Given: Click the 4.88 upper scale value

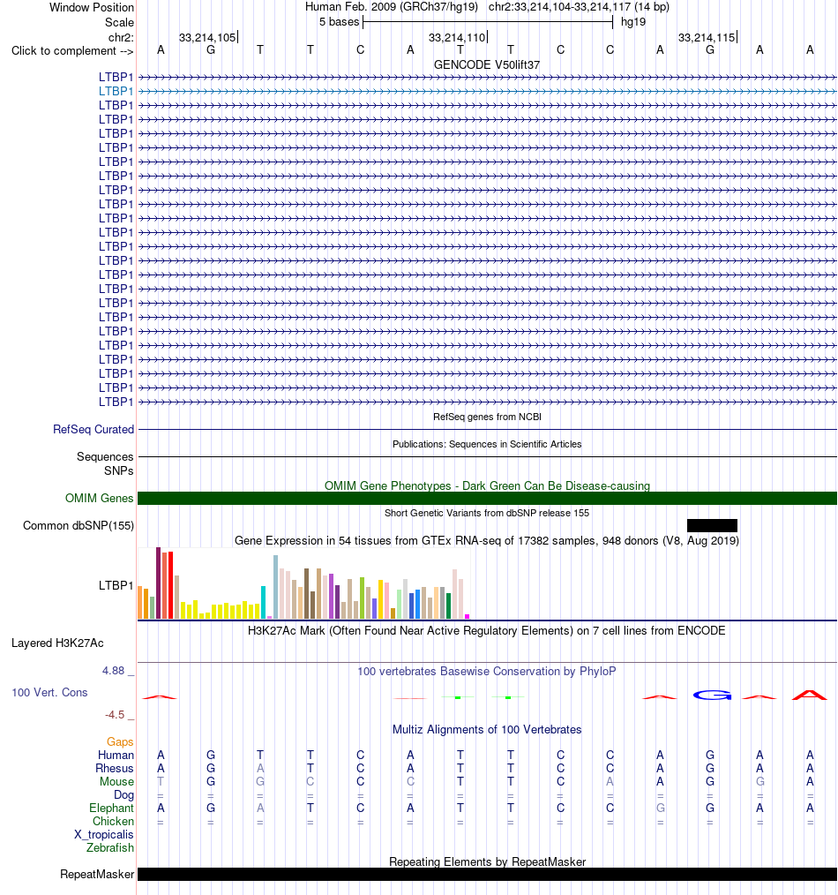Looking at the screenshot, I should click(x=113, y=671).
